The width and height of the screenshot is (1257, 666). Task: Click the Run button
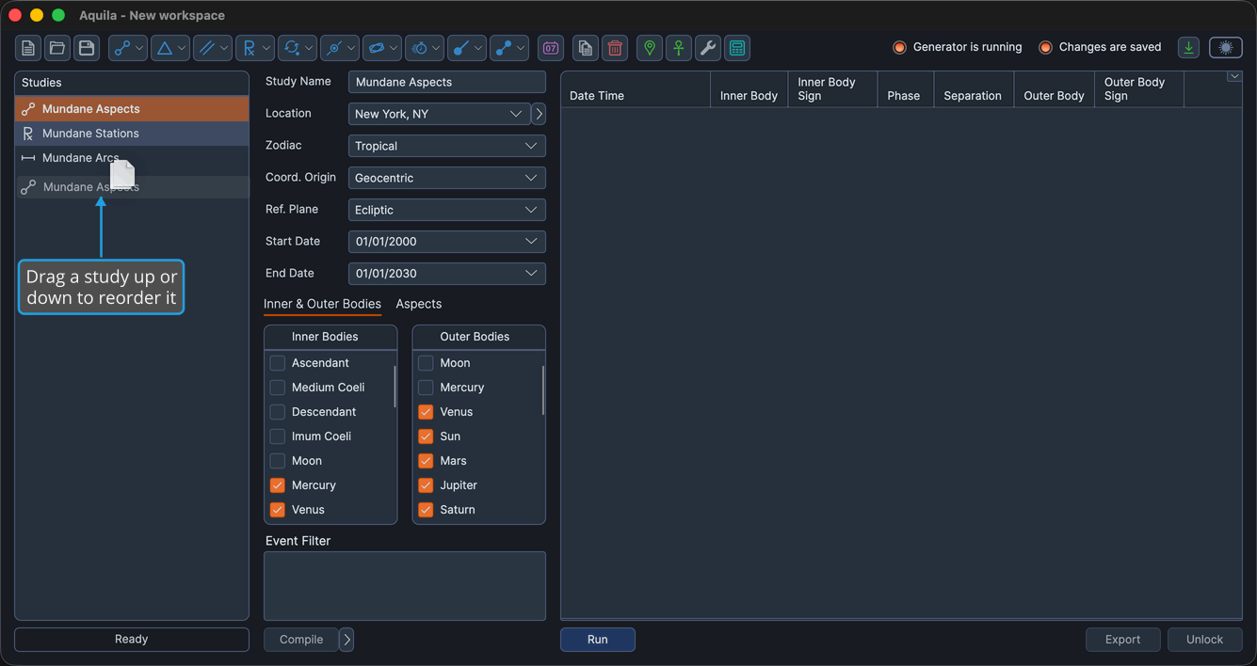tap(598, 640)
